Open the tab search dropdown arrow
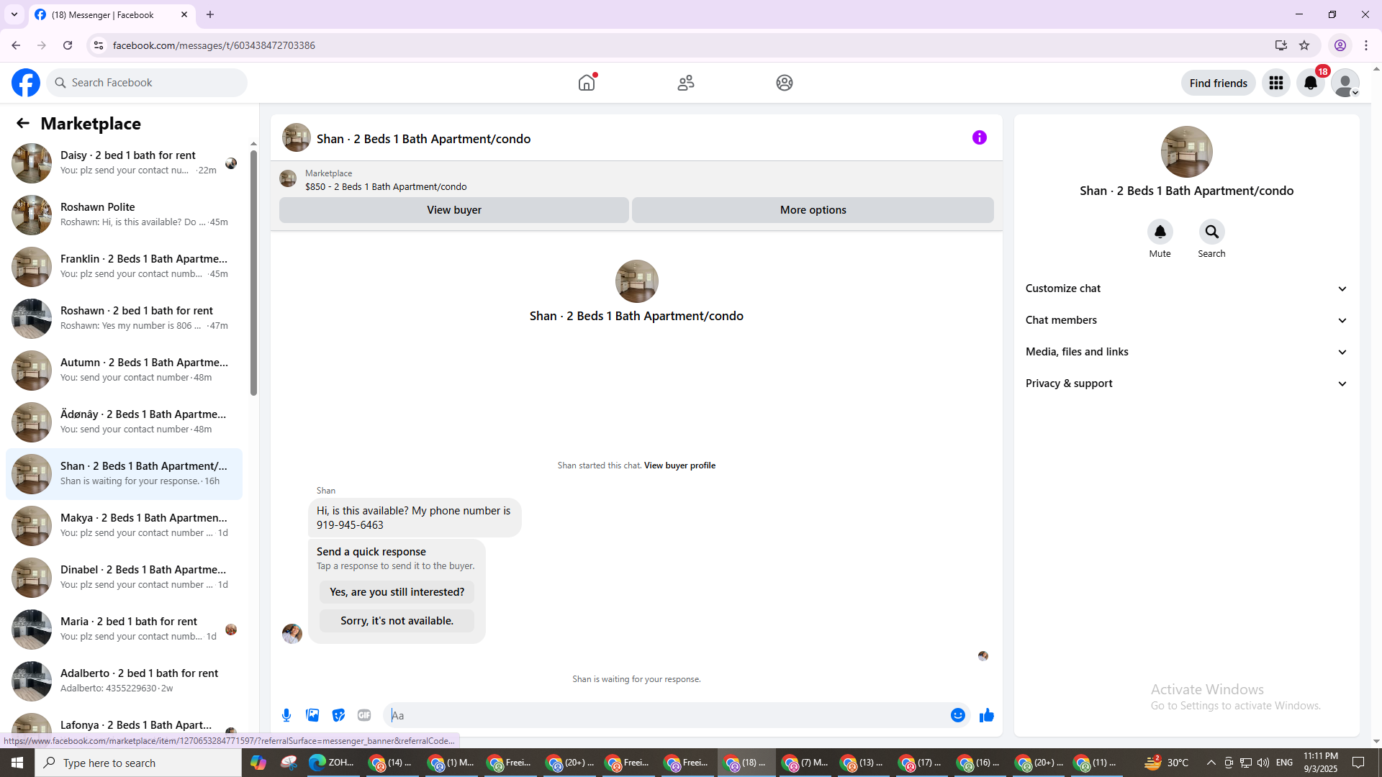This screenshot has height=777, width=1382. [x=14, y=14]
